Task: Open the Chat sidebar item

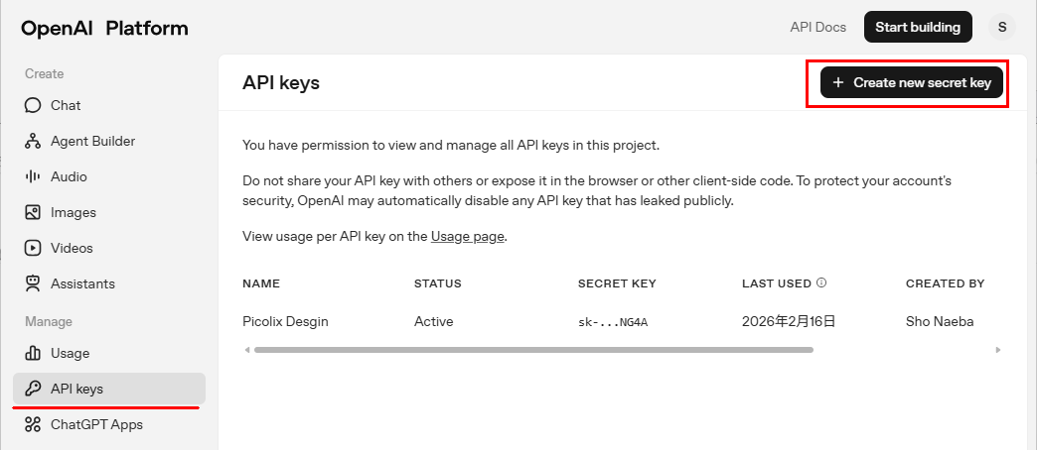Action: click(x=109, y=106)
